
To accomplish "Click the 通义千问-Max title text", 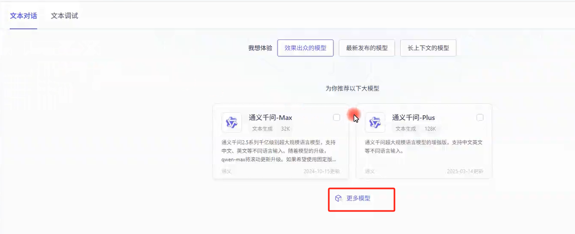I will [270, 118].
